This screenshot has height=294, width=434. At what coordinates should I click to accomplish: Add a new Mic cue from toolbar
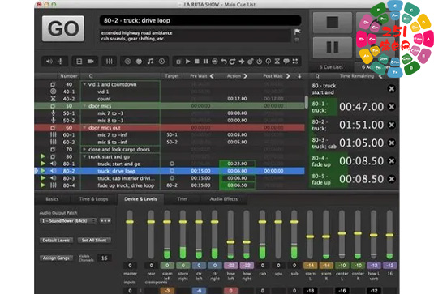[x=60, y=62]
